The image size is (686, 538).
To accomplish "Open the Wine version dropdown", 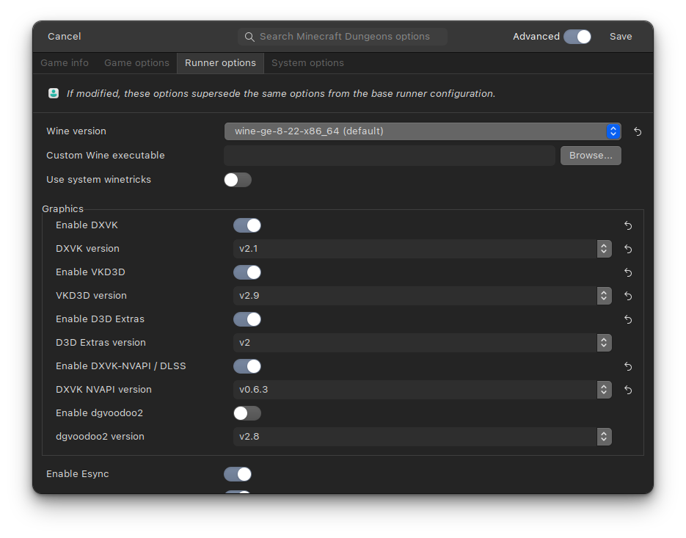I will [x=423, y=131].
